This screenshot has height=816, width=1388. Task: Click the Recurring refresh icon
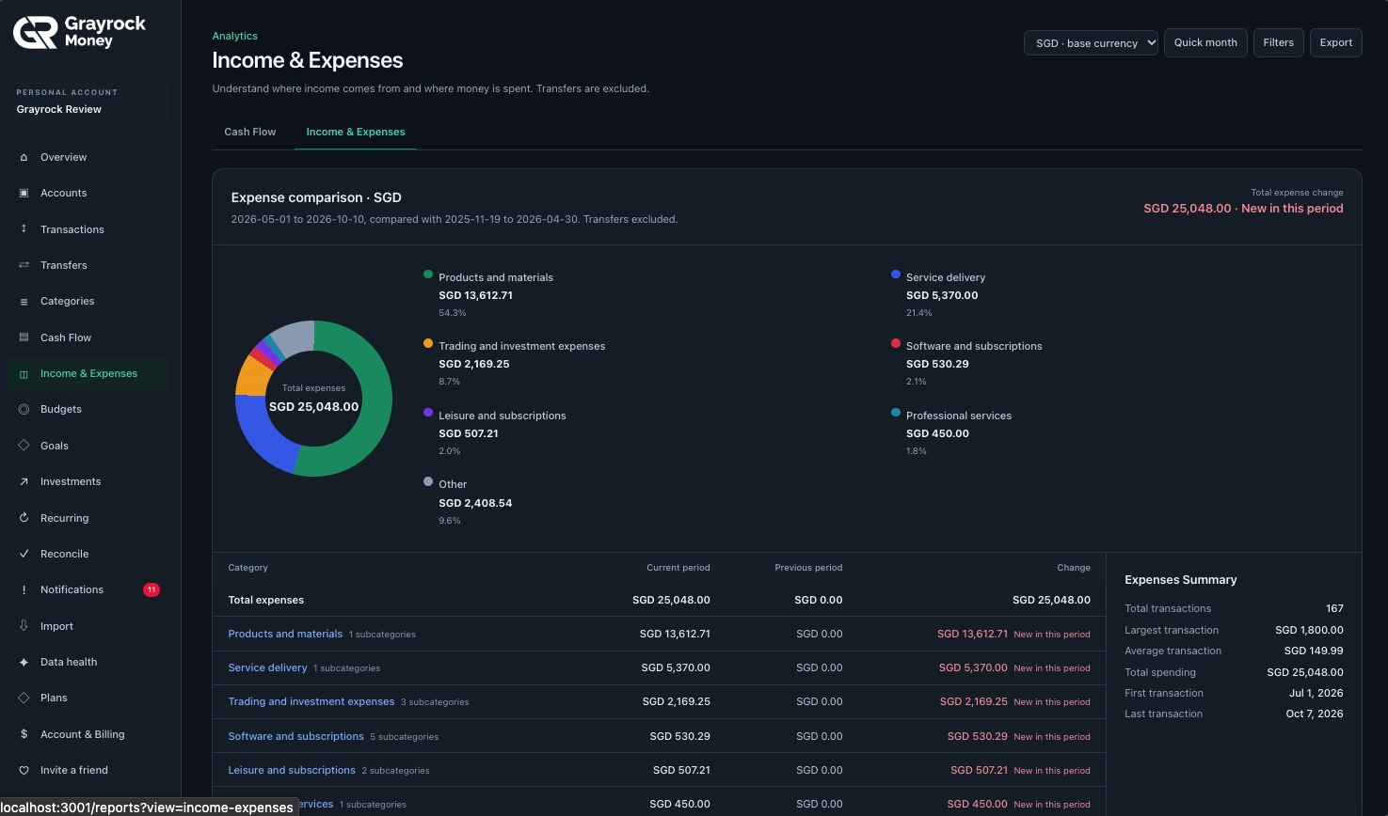(x=24, y=518)
